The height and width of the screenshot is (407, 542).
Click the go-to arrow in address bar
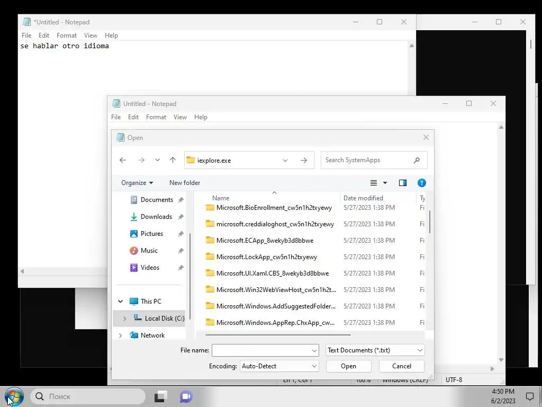point(304,160)
